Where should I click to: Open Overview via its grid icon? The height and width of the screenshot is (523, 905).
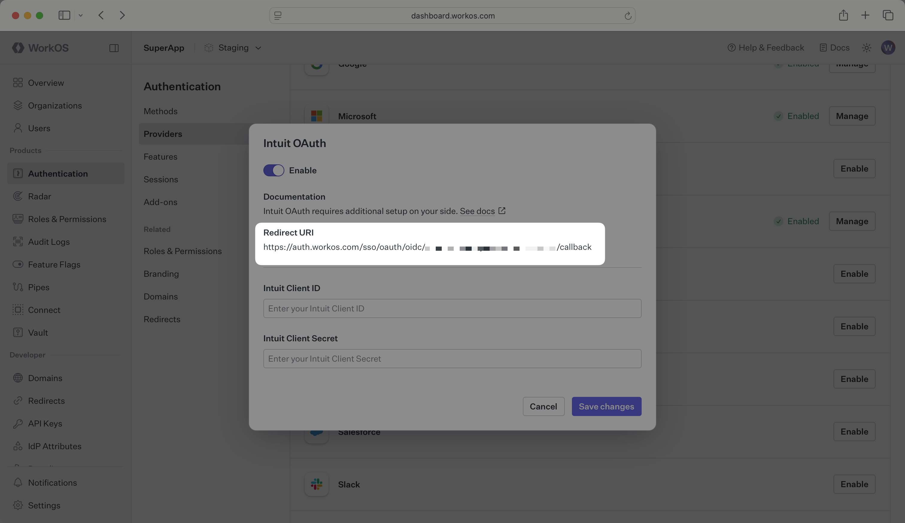18,82
